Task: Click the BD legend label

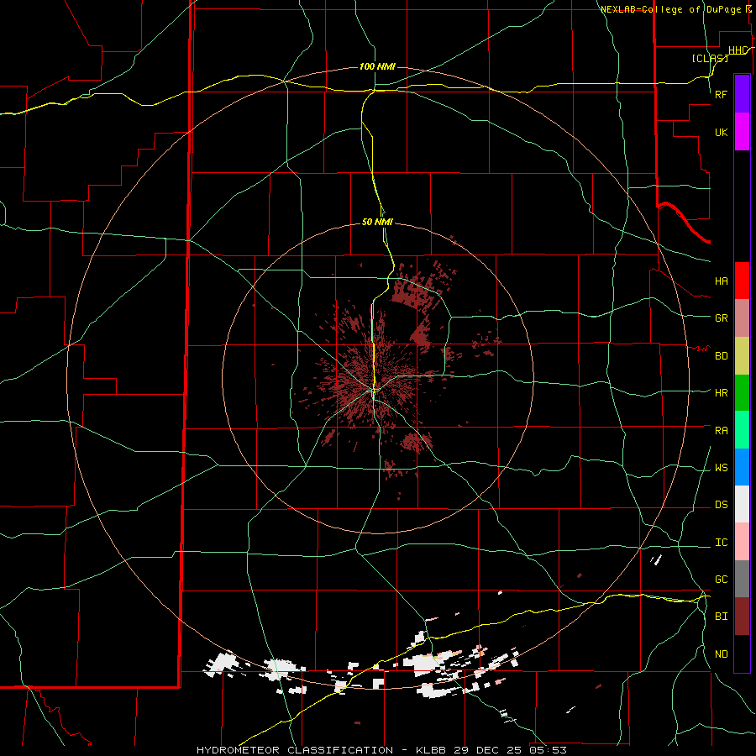Action: click(x=721, y=356)
